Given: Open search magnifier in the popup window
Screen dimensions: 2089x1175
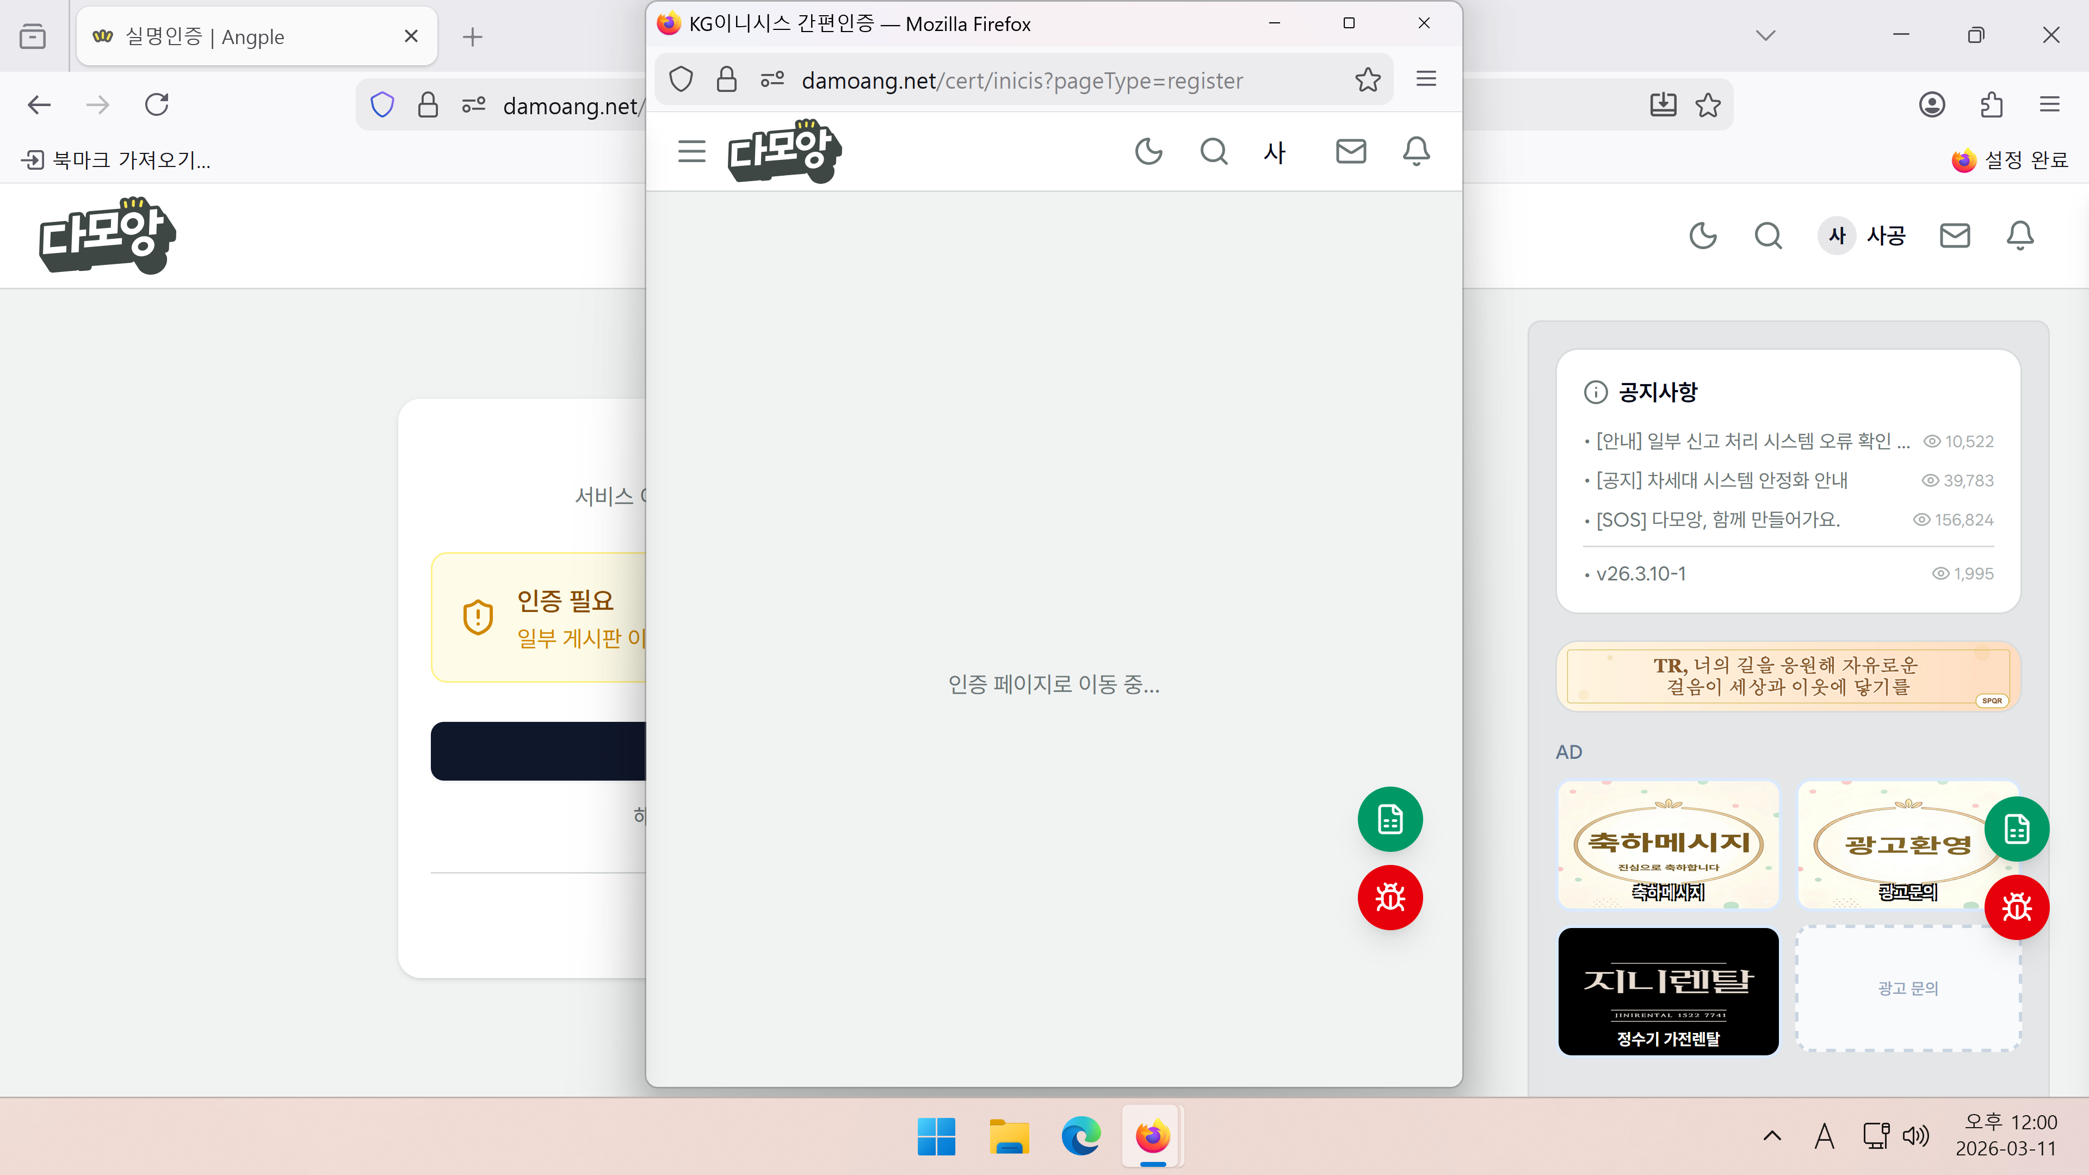Looking at the screenshot, I should [1214, 152].
